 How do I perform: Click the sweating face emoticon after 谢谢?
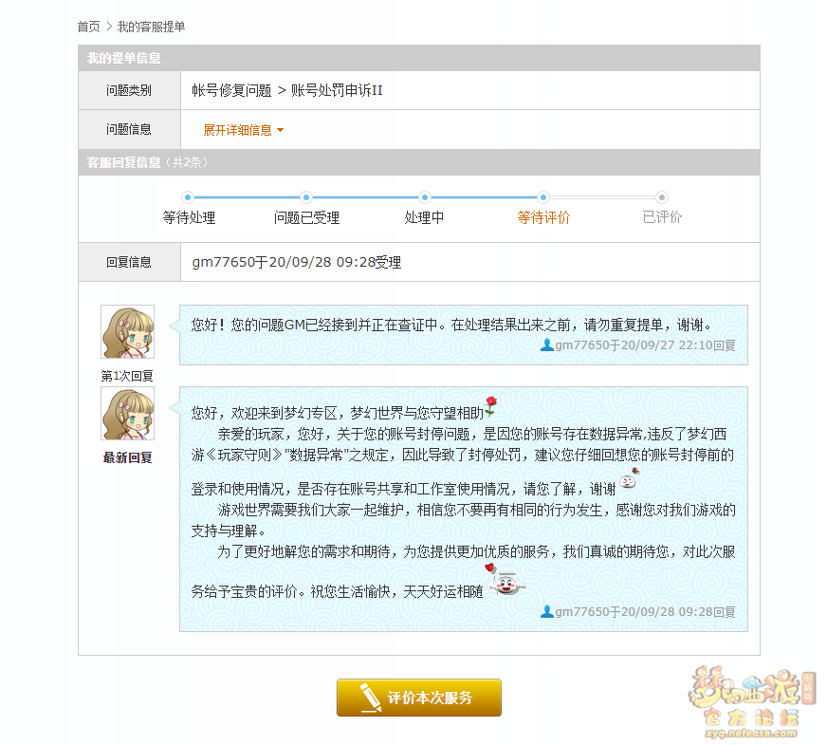629,478
